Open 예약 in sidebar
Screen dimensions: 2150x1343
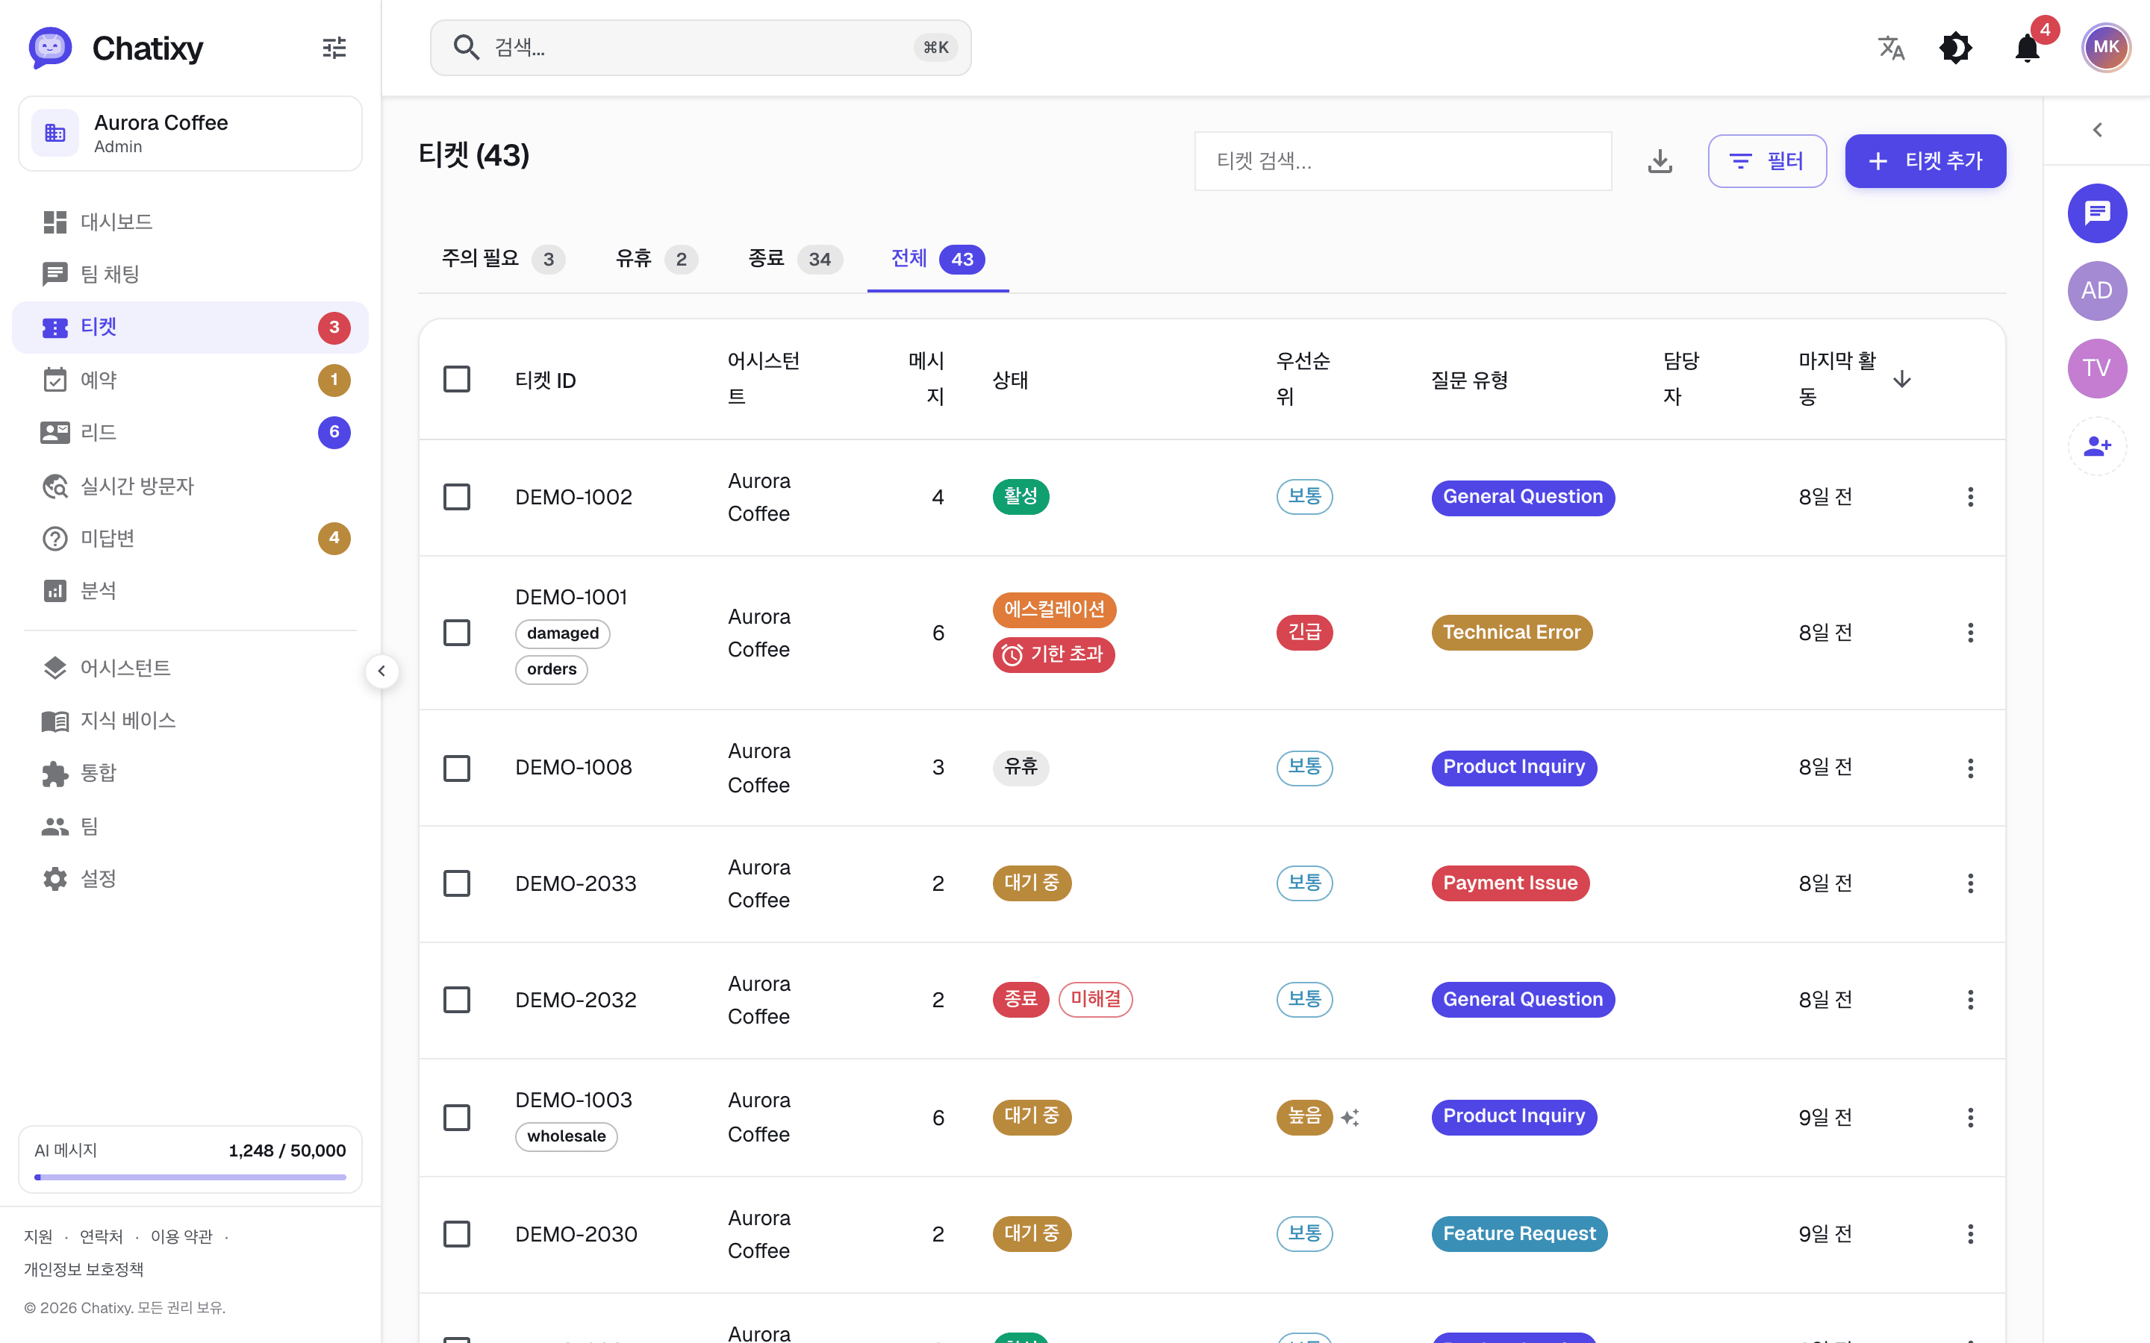click(x=190, y=381)
